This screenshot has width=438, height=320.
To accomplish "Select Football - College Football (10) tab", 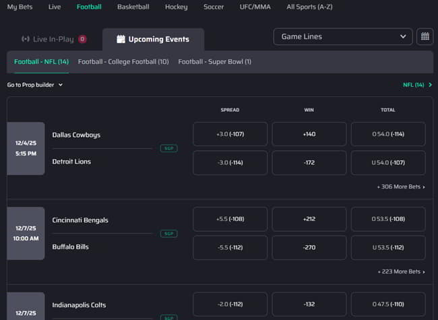I will coord(123,62).
